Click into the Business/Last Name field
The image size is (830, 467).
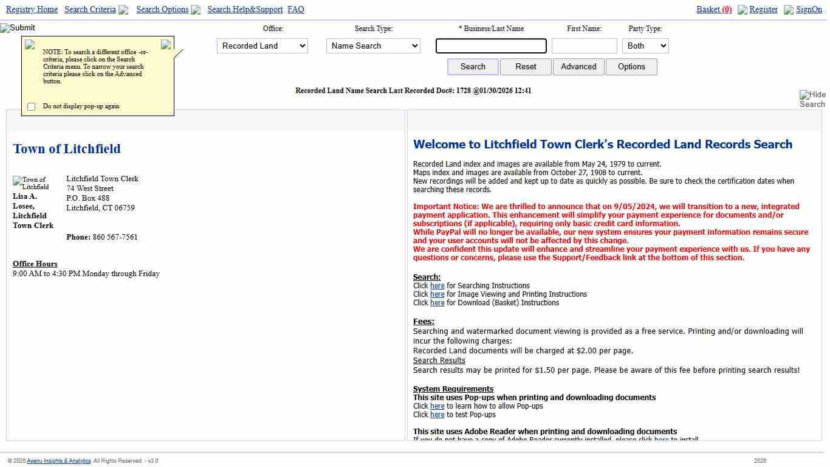[x=491, y=46]
